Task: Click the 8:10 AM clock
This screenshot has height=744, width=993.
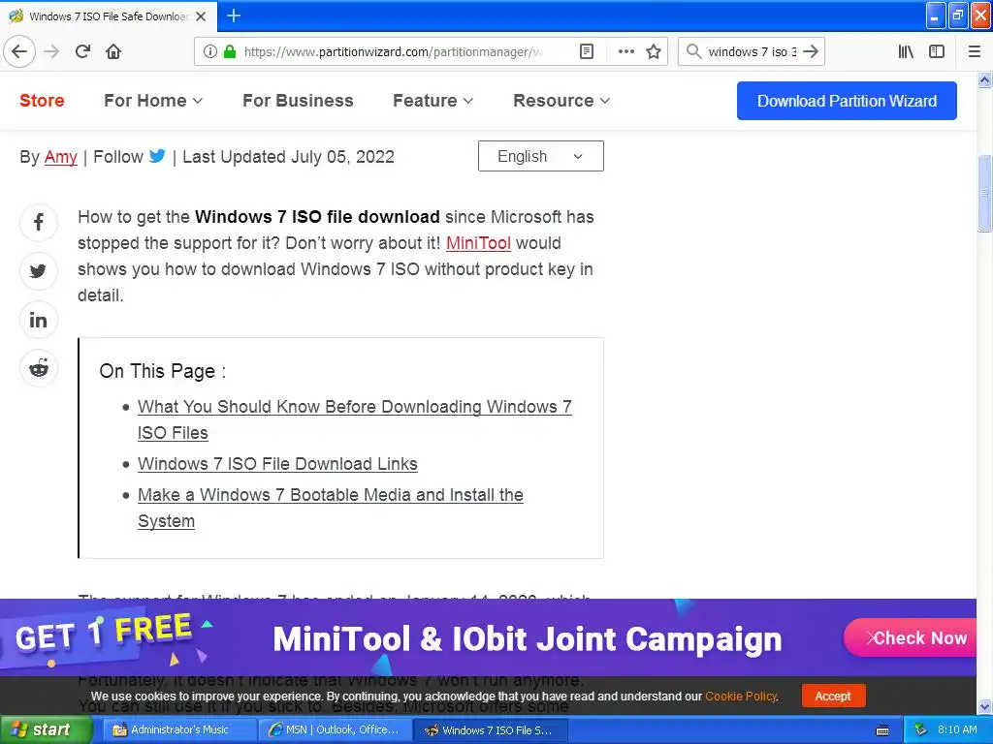Action: pyautogui.click(x=957, y=730)
